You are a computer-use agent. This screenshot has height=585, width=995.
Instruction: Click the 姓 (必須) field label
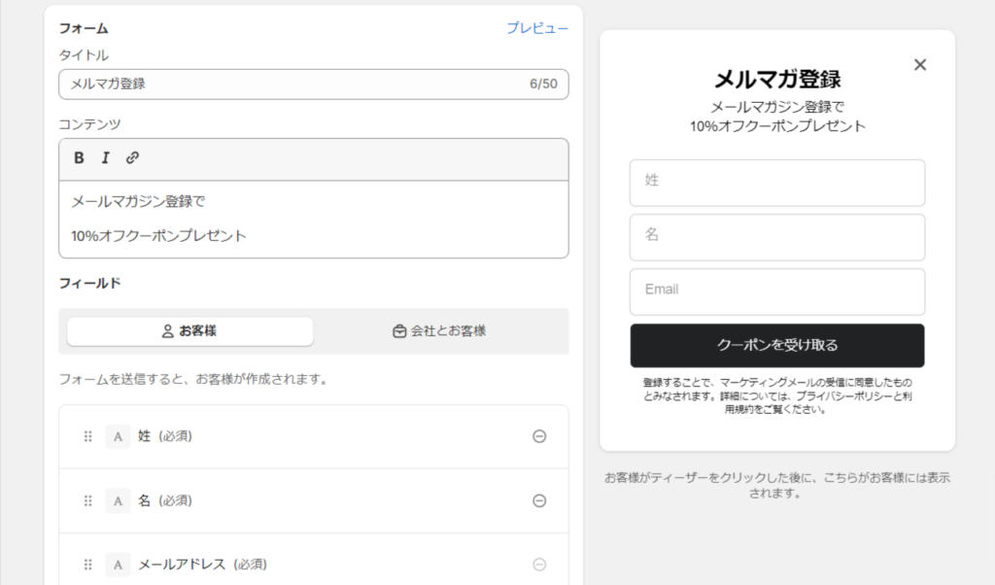[x=165, y=436]
